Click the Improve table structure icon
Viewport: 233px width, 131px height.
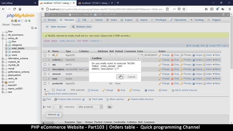pyautogui.click(x=129, y=99)
